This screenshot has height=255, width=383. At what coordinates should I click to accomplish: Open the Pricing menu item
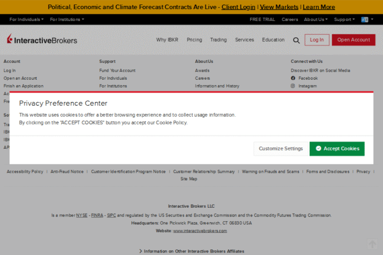(x=194, y=40)
